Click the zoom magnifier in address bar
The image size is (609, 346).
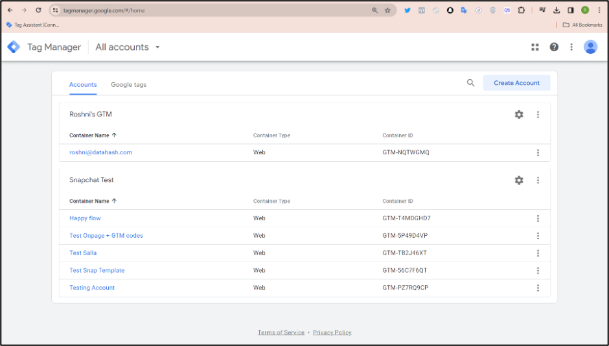(375, 10)
